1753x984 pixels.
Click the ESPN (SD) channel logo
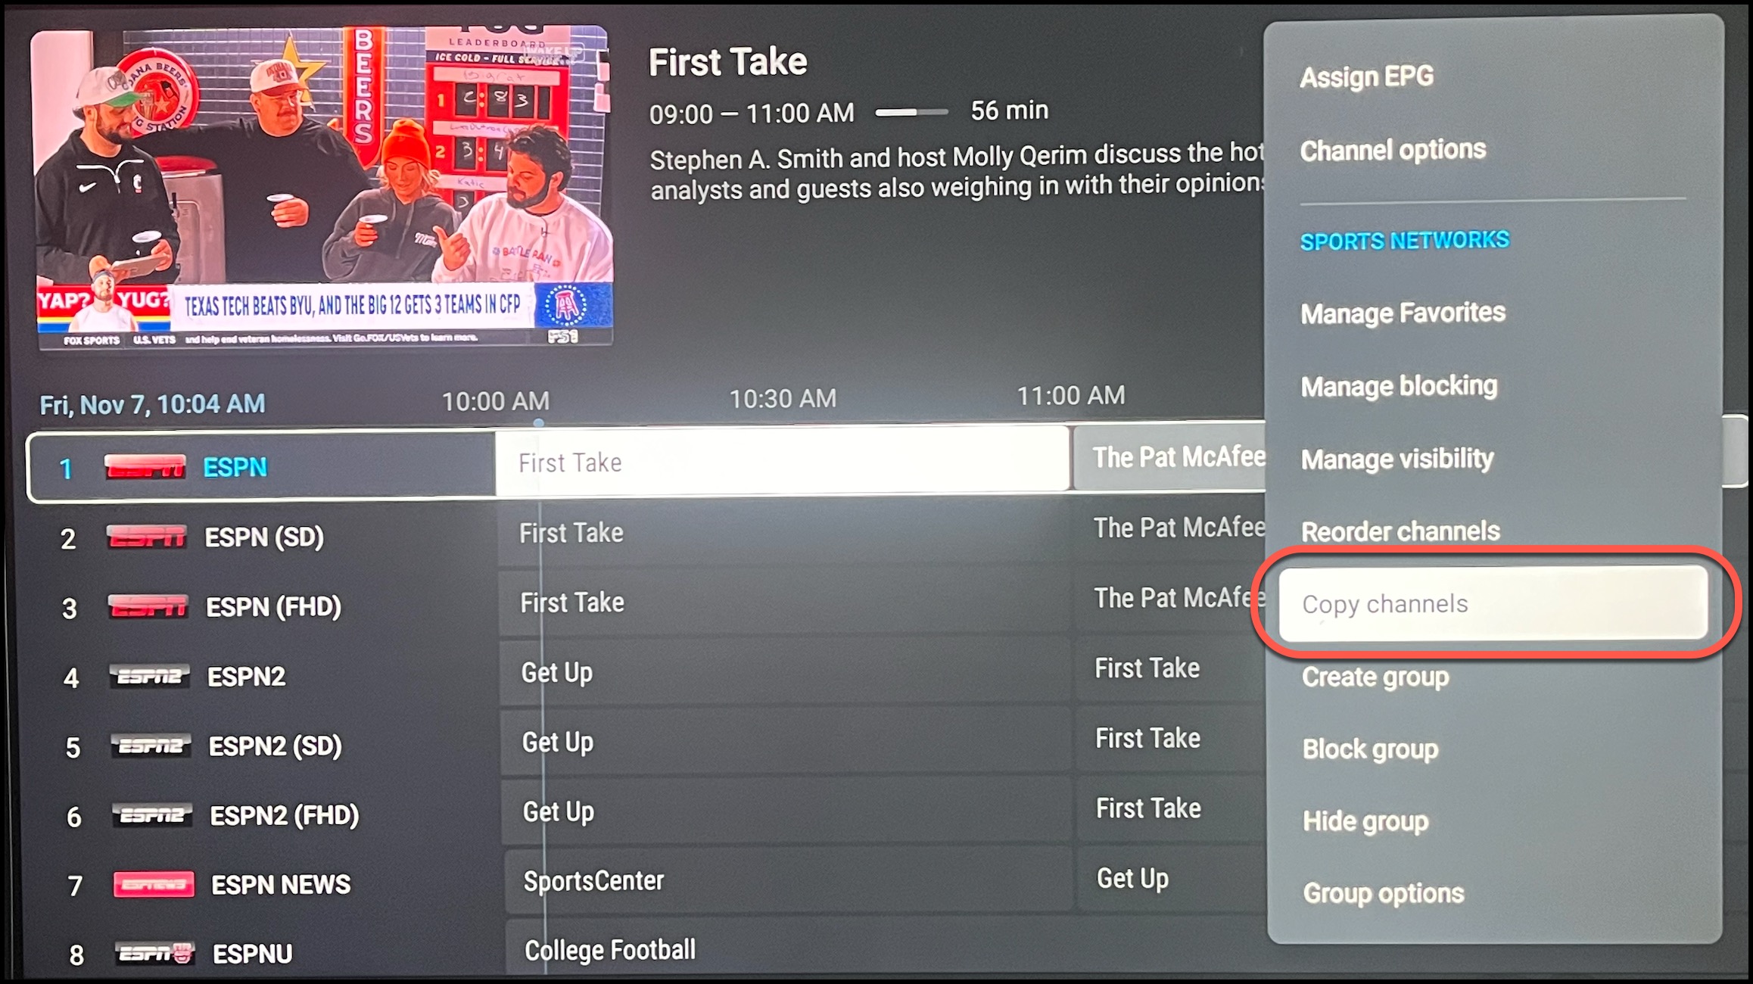point(147,537)
